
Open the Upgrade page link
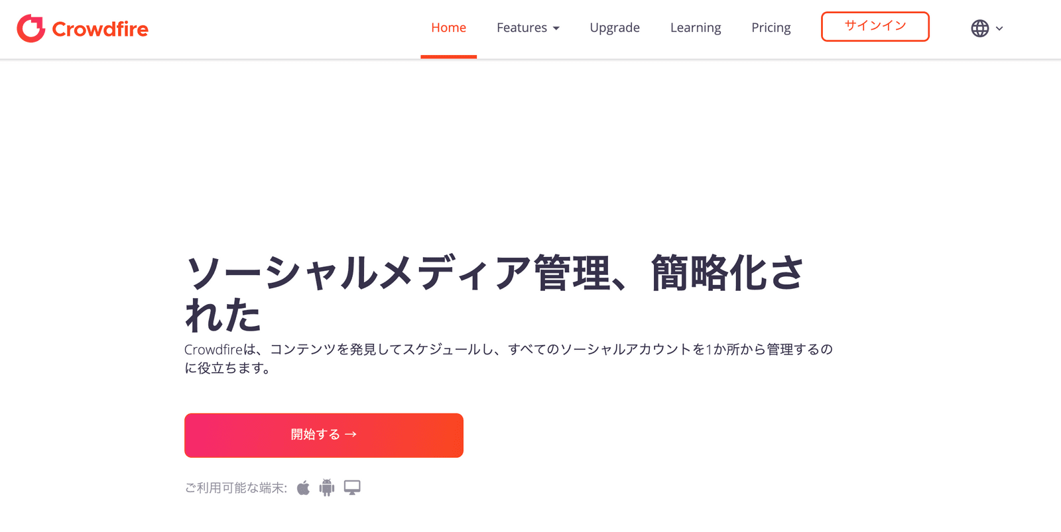pos(615,28)
